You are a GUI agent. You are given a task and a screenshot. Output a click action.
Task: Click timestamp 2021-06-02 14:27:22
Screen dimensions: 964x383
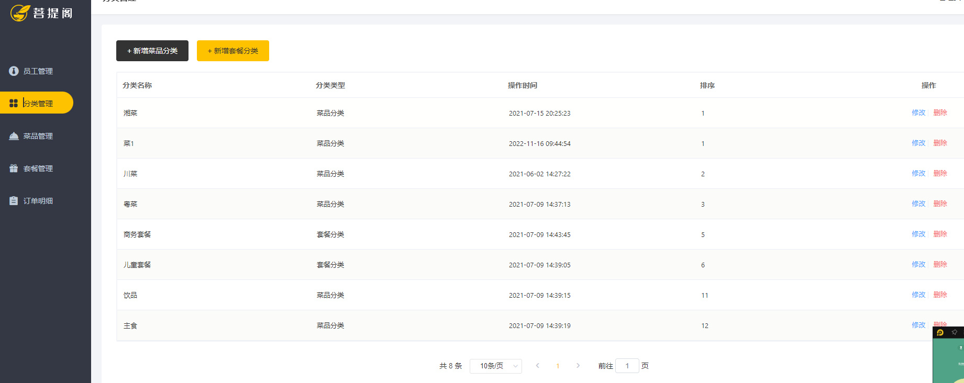(540, 174)
